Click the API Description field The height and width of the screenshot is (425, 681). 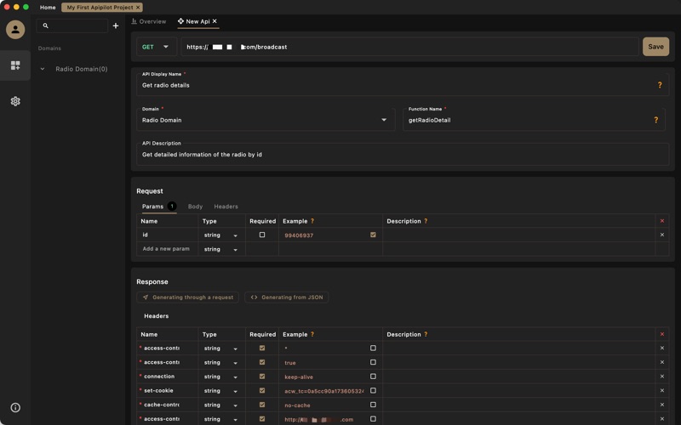coord(403,155)
